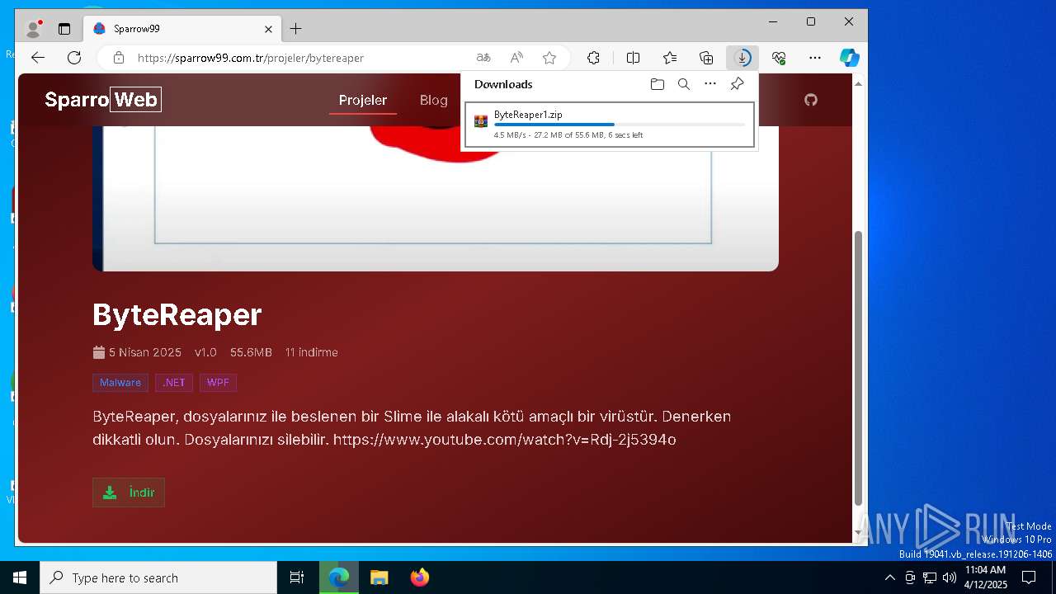
Task: Select the Malware tag
Action: pyautogui.click(x=120, y=382)
